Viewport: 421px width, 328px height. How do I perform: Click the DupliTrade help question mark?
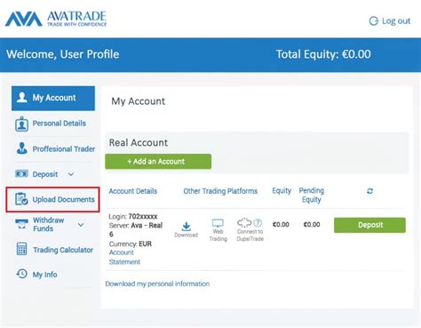point(258,222)
